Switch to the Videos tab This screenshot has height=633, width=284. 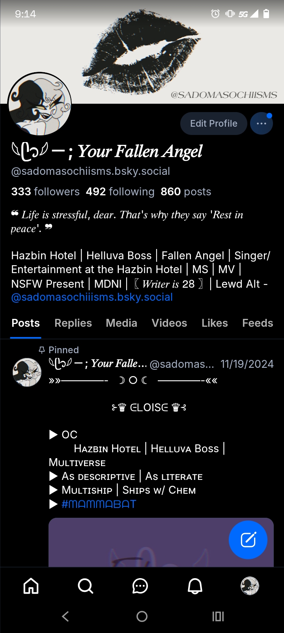[170, 323]
